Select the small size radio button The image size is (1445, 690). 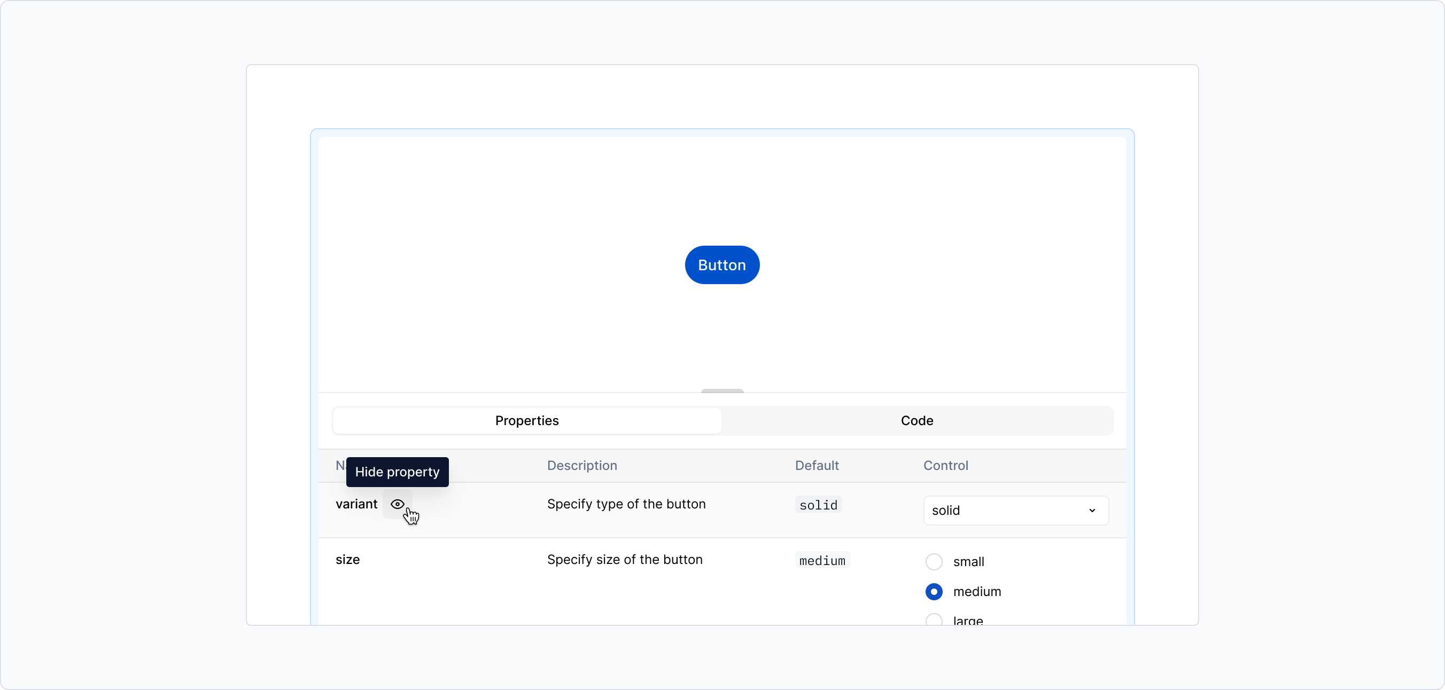934,562
